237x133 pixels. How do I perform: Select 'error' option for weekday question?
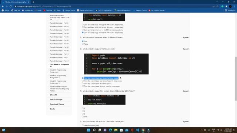pos(83,117)
